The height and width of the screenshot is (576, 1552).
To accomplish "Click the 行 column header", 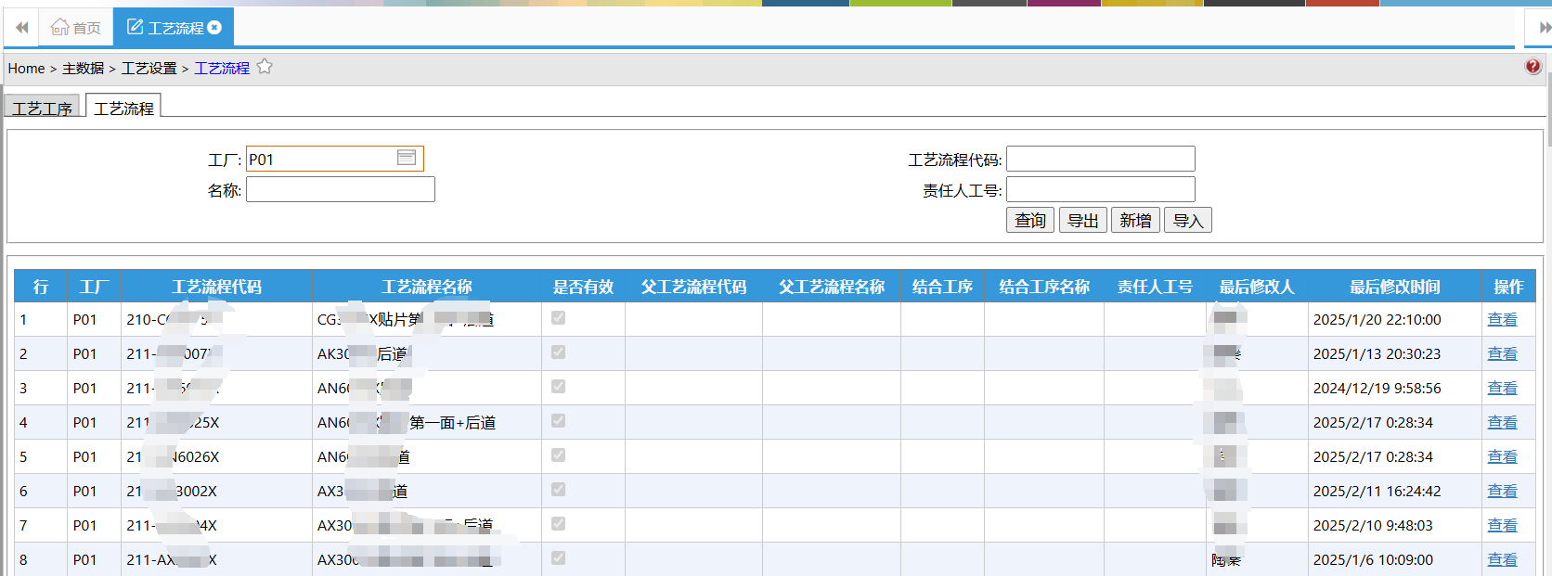I will pos(41,287).
